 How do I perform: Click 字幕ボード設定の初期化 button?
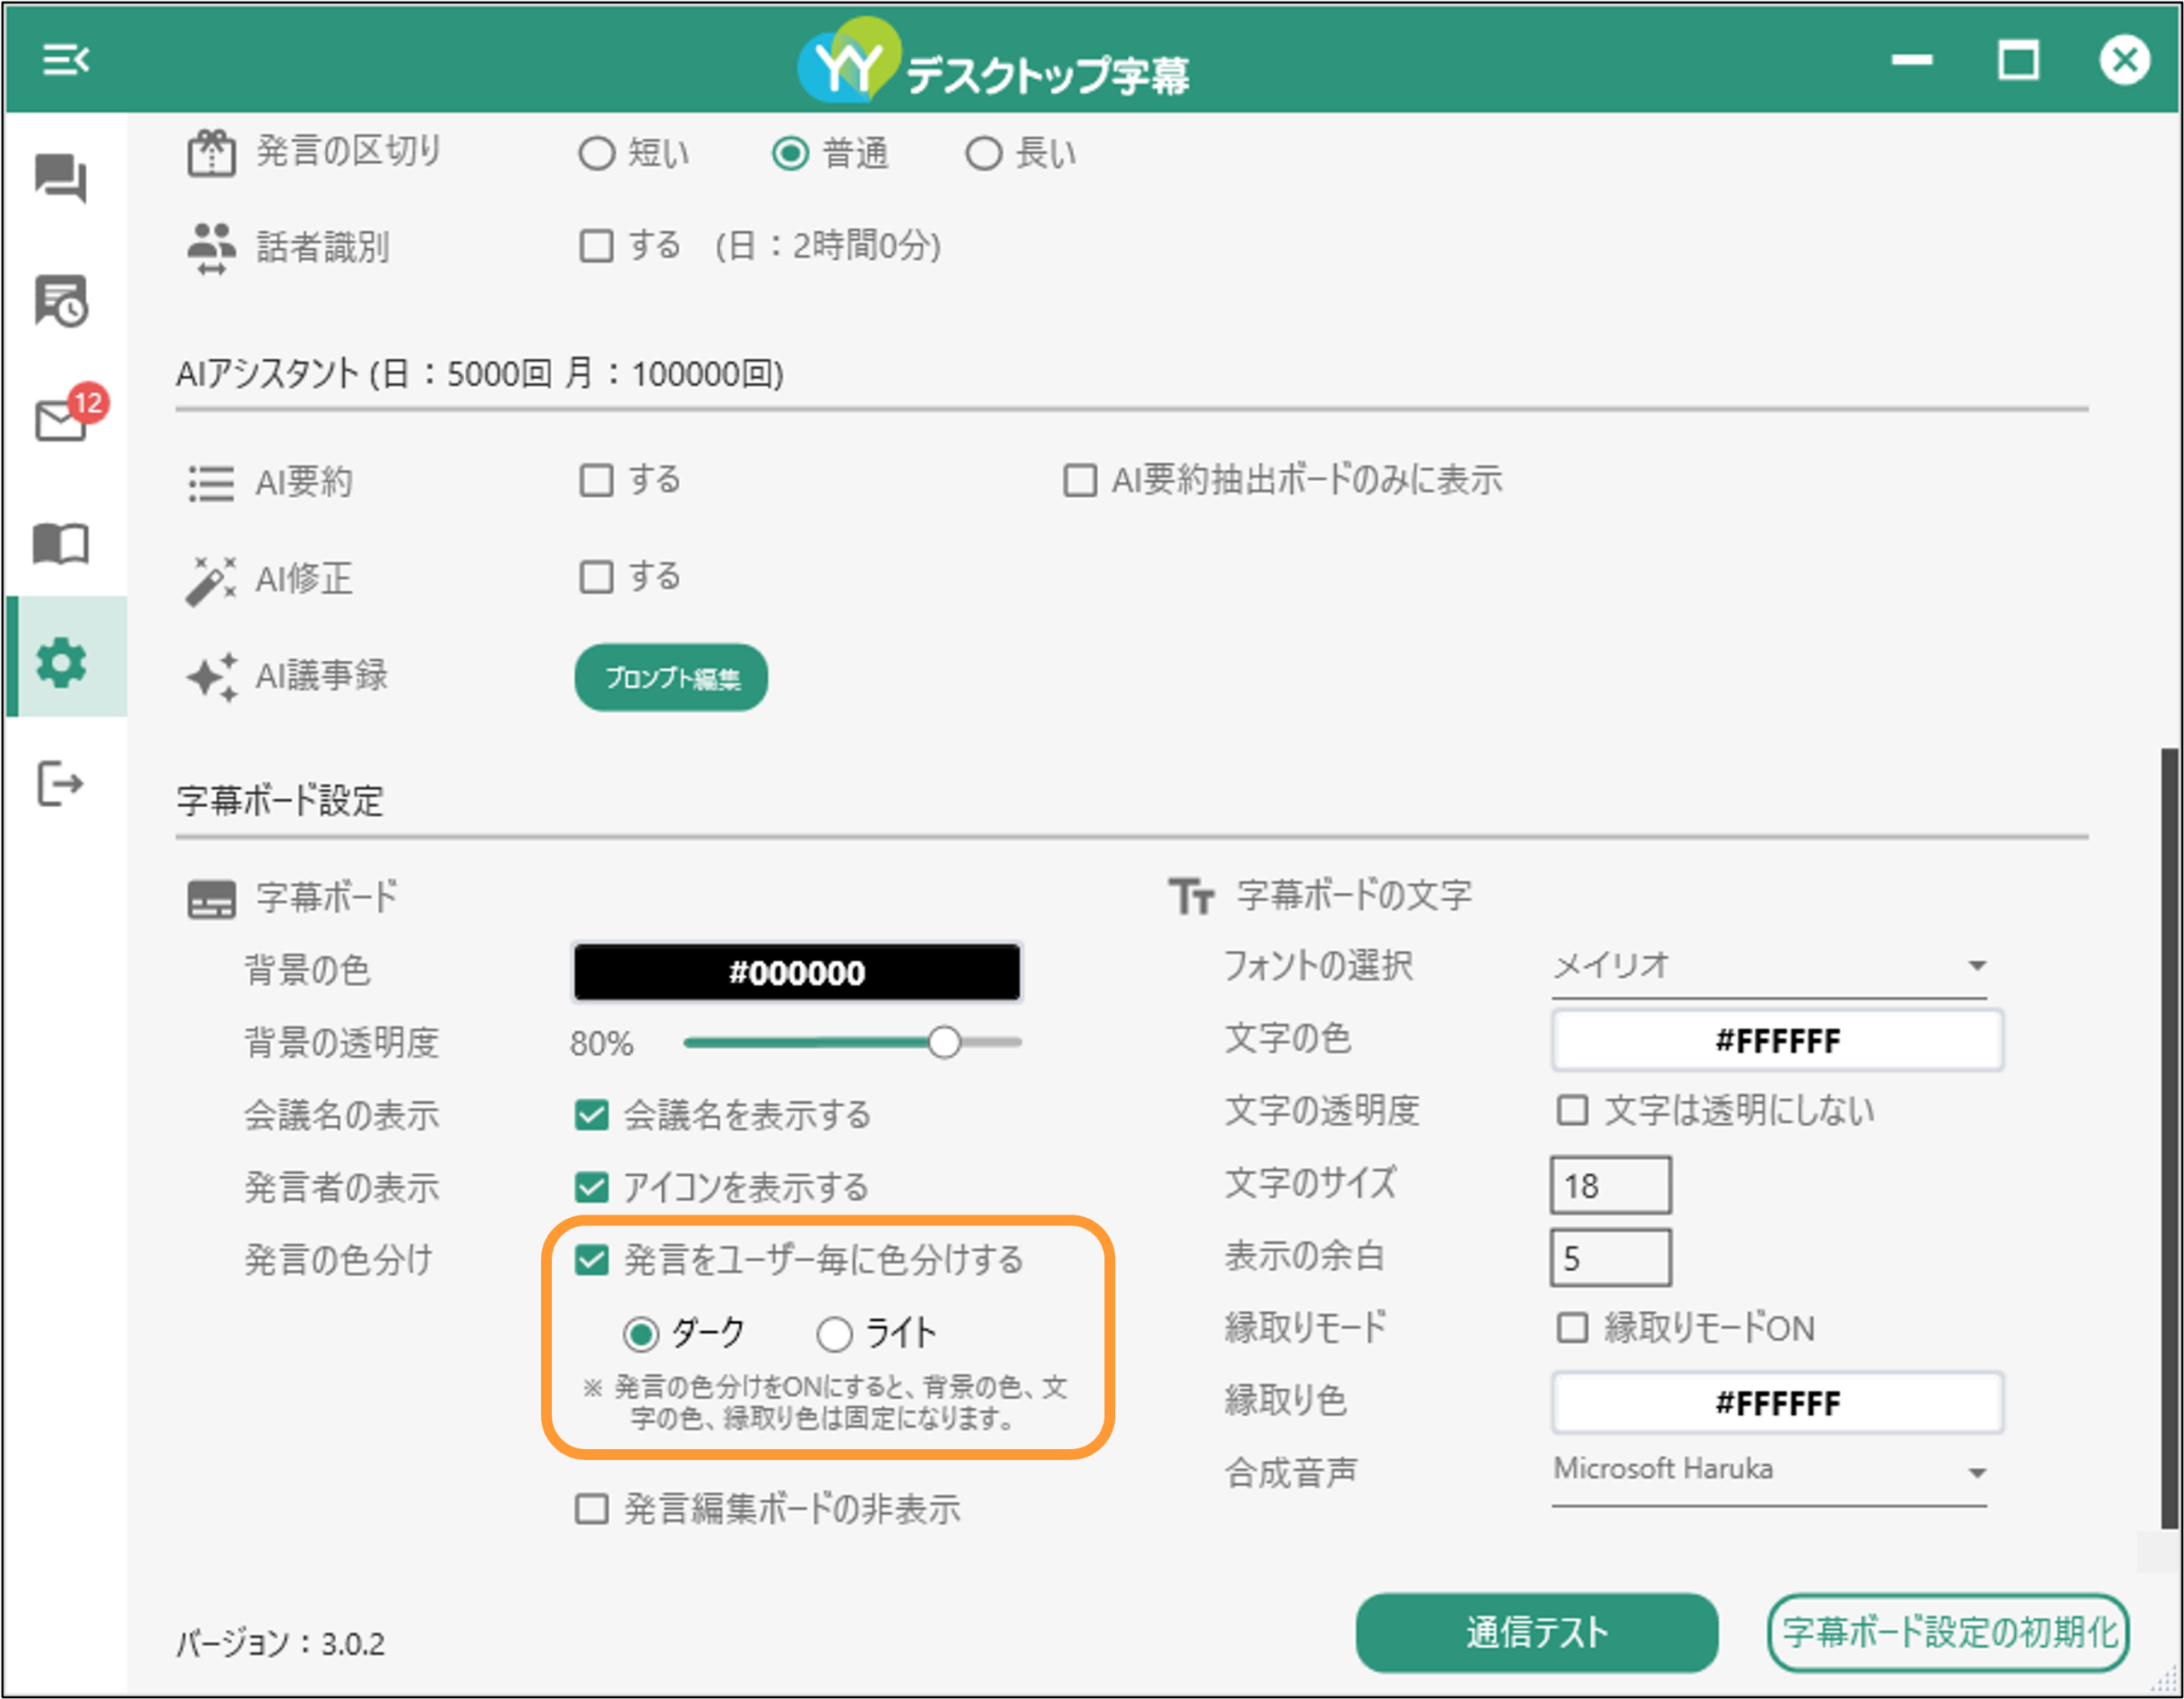pos(1948,1632)
